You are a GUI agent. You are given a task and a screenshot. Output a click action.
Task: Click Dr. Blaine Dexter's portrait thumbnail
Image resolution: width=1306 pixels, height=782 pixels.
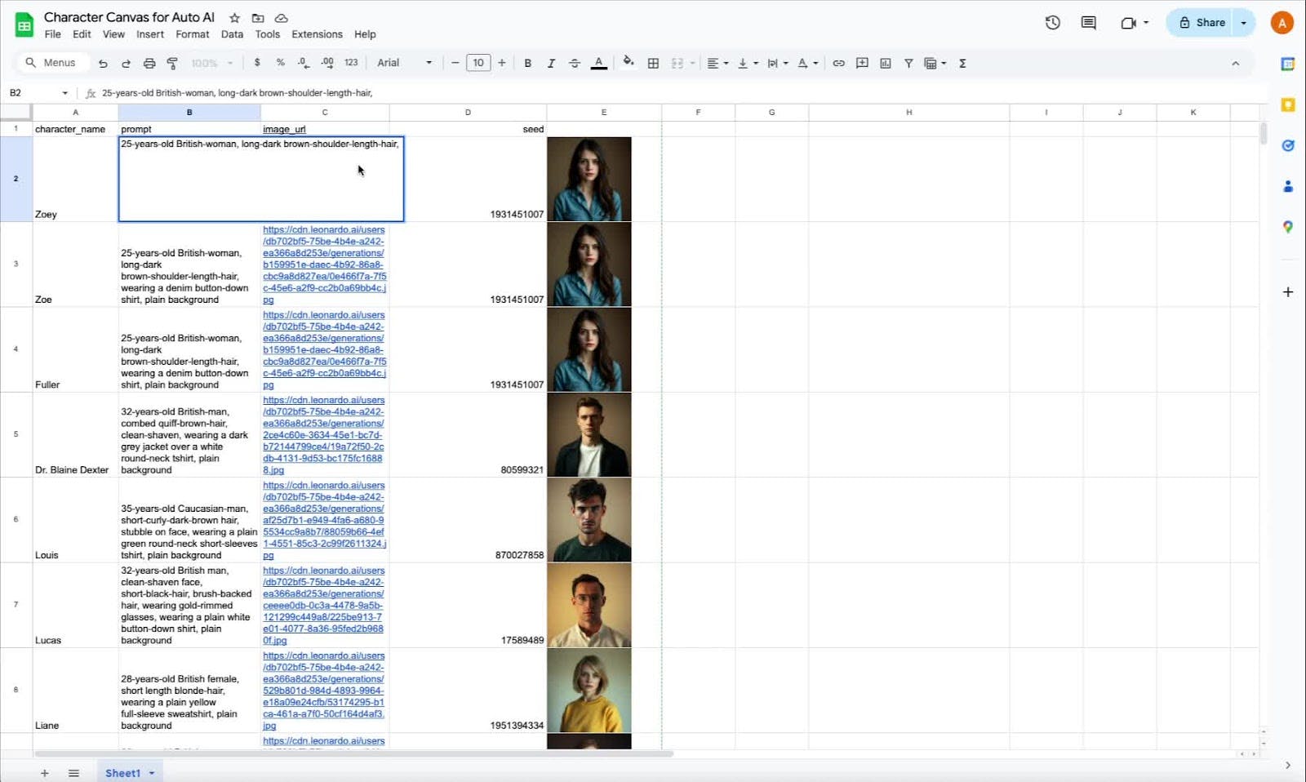pos(589,434)
